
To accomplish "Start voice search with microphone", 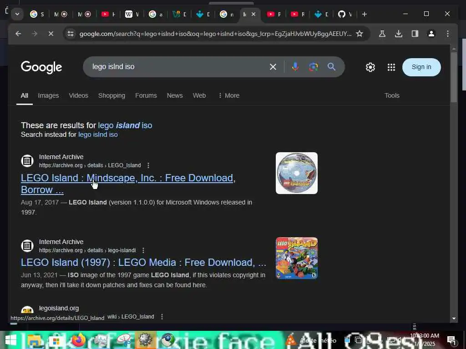I will (295, 67).
